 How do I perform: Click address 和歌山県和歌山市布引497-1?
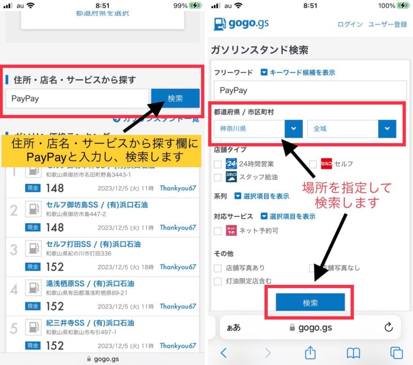pyautogui.click(x=81, y=332)
